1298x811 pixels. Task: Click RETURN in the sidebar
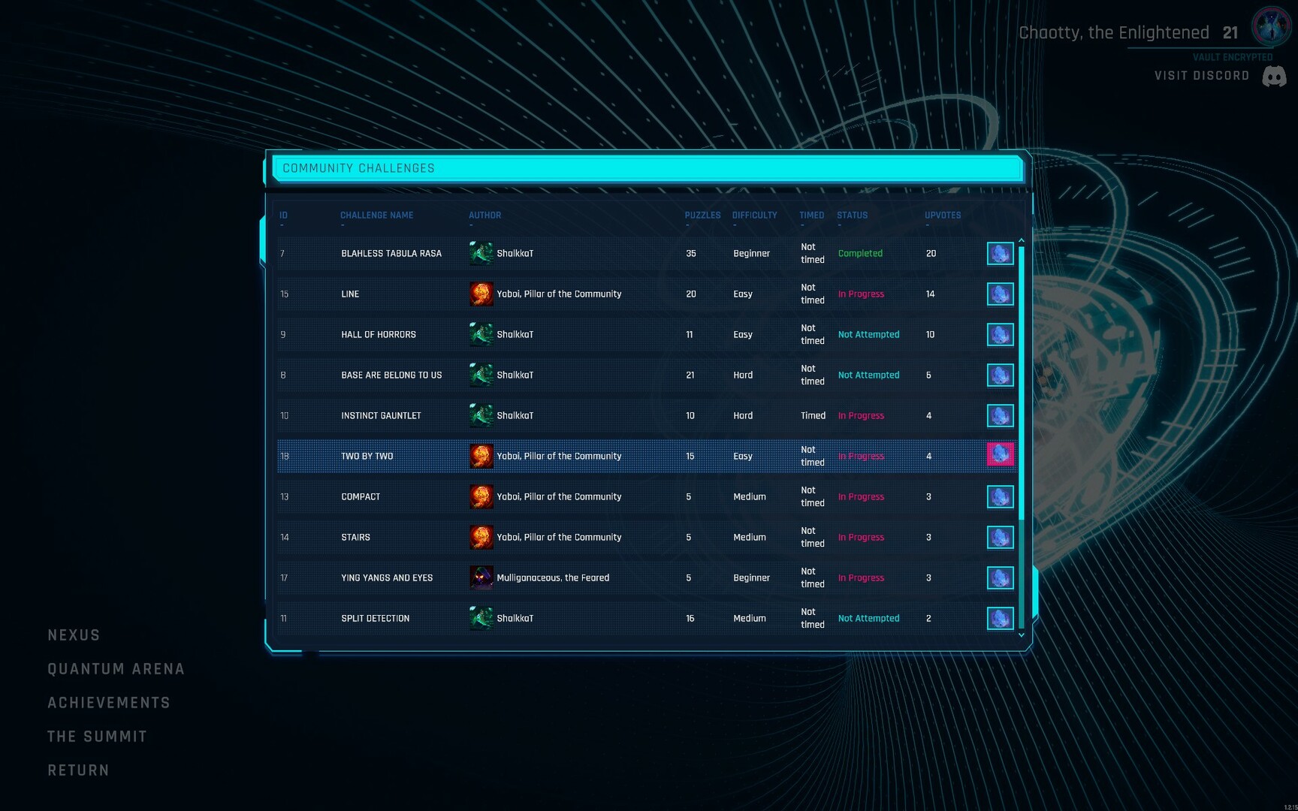[78, 770]
